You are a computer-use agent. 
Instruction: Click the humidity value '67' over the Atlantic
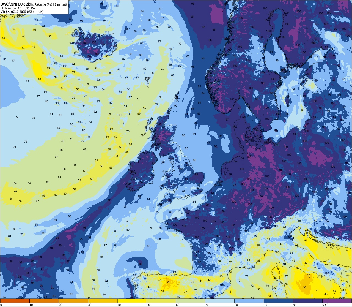[56, 157]
